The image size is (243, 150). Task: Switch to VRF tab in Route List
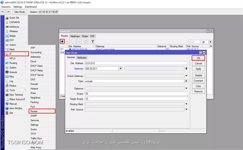click(92, 36)
